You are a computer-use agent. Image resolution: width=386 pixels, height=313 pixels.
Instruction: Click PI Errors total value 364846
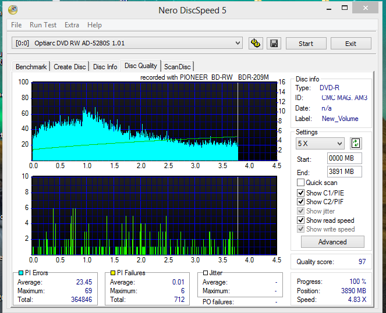pyautogui.click(x=82, y=300)
